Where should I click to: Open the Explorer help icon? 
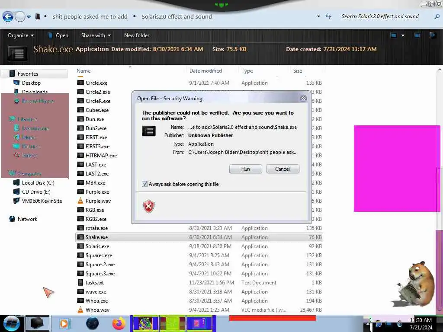(x=433, y=35)
